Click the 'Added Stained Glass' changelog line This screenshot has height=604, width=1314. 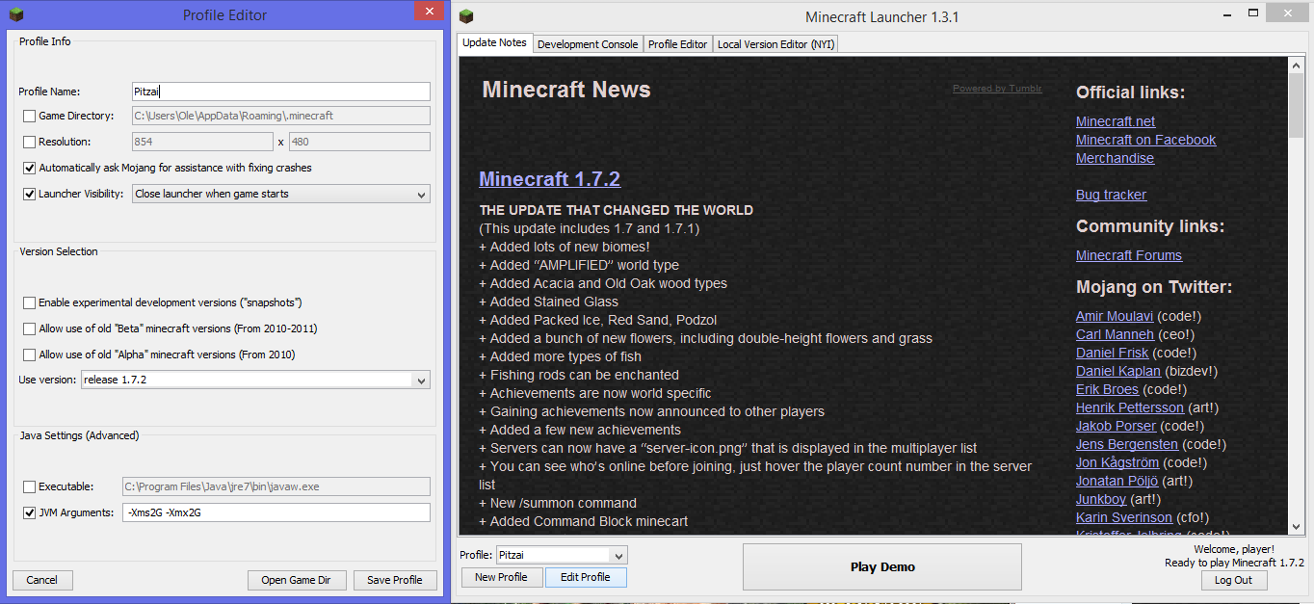tap(549, 302)
